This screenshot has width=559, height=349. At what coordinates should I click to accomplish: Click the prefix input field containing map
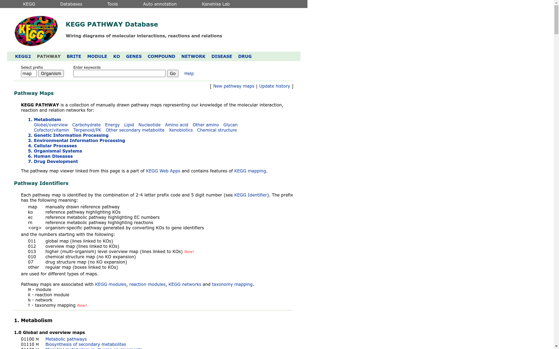point(29,74)
